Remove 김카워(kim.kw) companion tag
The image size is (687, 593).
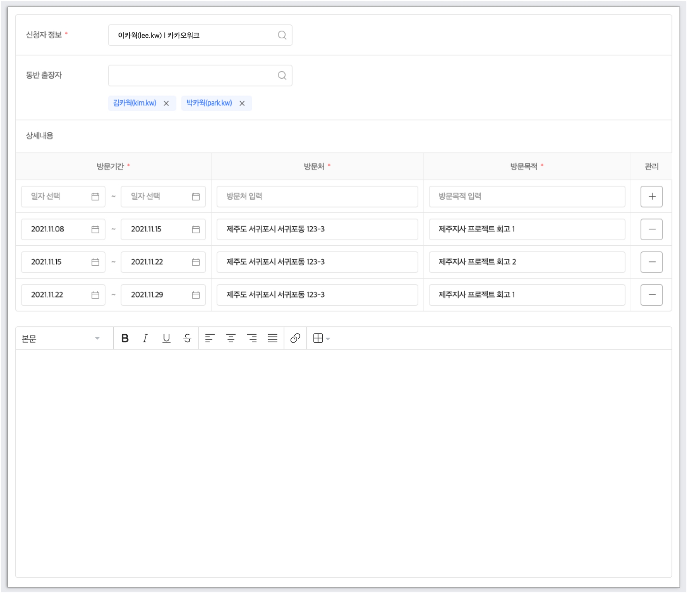(x=166, y=103)
